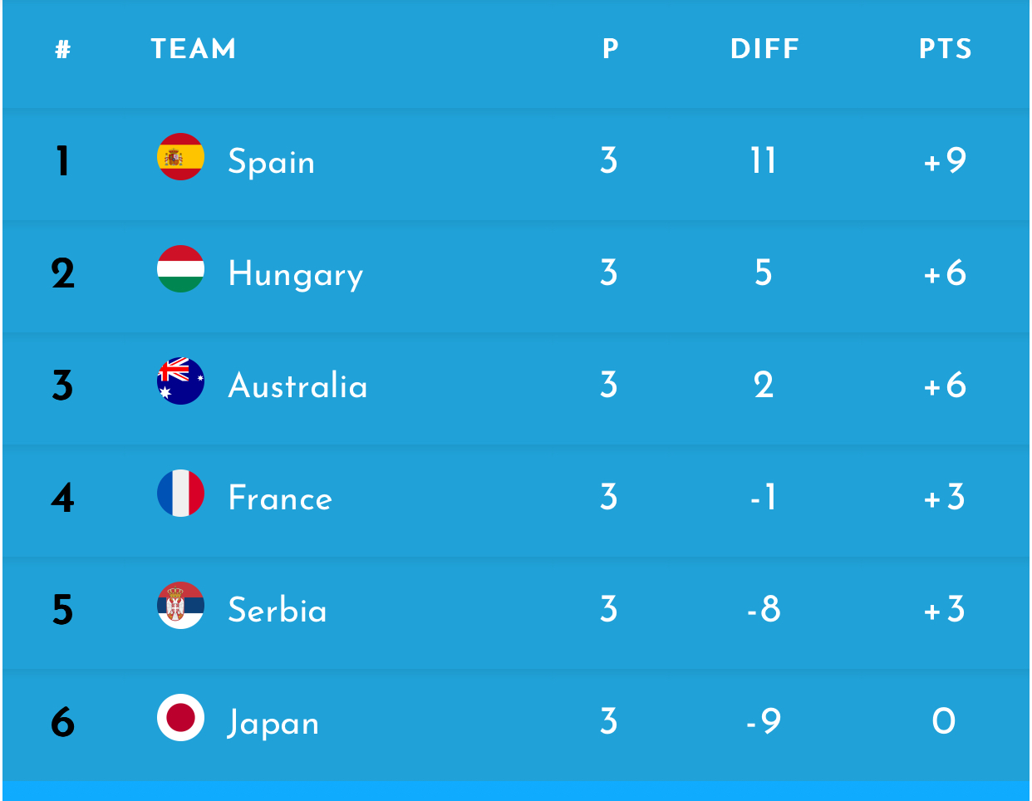Sort by the DIFF column header
1032x801 pixels.
click(x=764, y=49)
